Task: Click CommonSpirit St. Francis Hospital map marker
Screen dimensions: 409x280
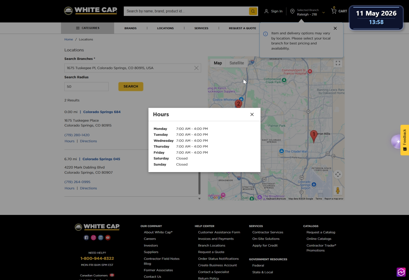Action: [x=310, y=71]
